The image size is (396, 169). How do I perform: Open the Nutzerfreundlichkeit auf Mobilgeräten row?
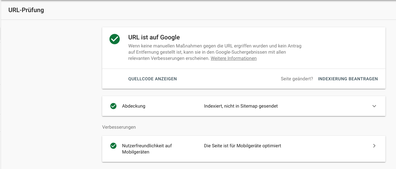tap(244, 149)
